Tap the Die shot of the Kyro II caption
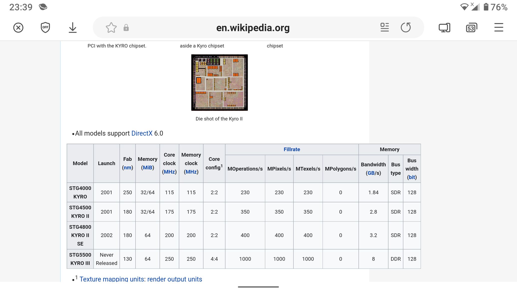This screenshot has width=517, height=291. pos(219,119)
